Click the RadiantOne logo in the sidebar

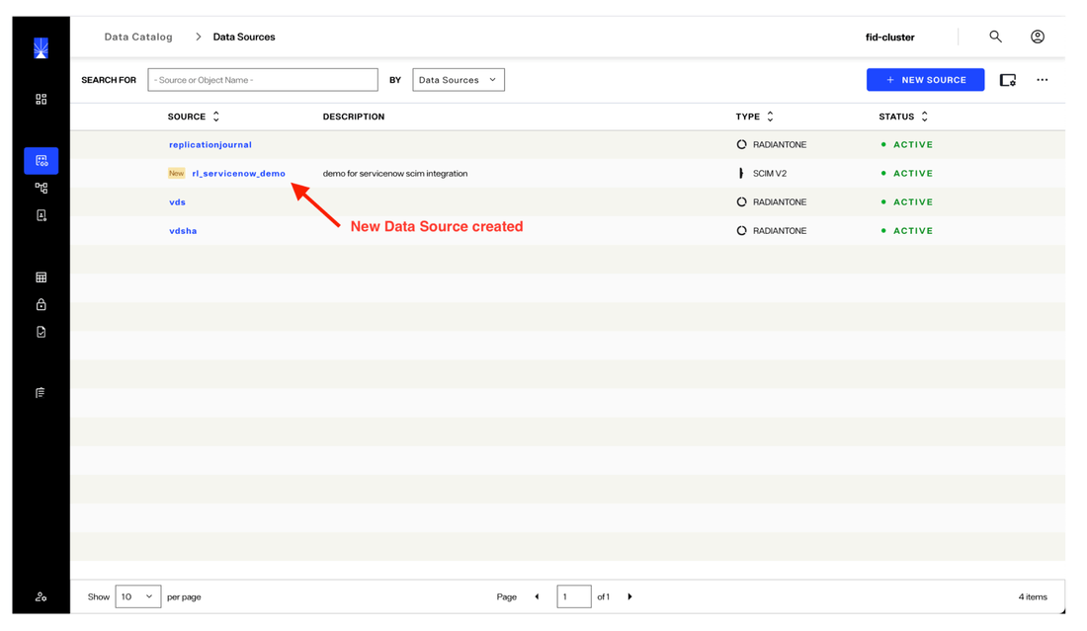(41, 47)
